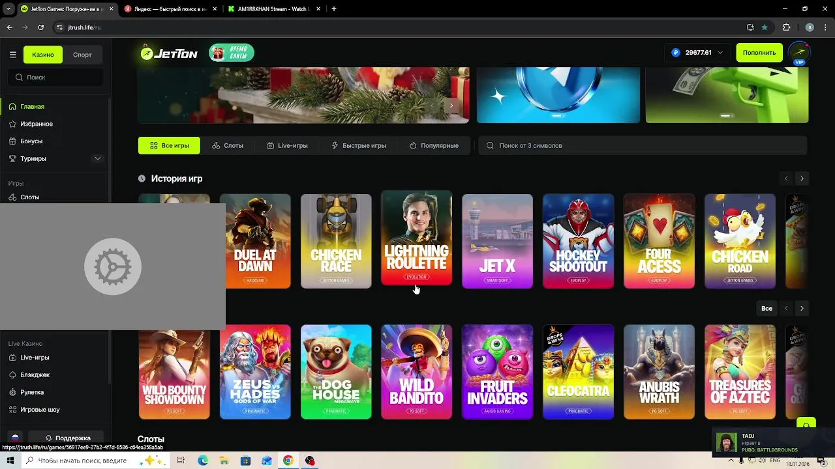Switch to the Казино section
The width and height of the screenshot is (835, 469).
[43, 55]
